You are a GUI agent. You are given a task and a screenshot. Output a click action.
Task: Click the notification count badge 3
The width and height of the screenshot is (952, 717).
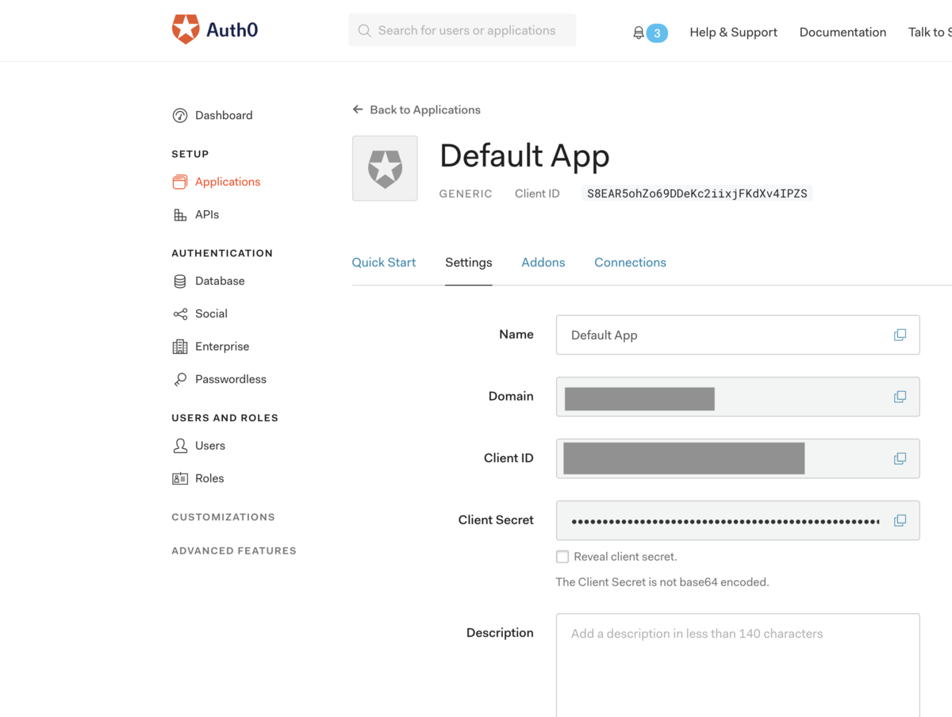tap(657, 33)
